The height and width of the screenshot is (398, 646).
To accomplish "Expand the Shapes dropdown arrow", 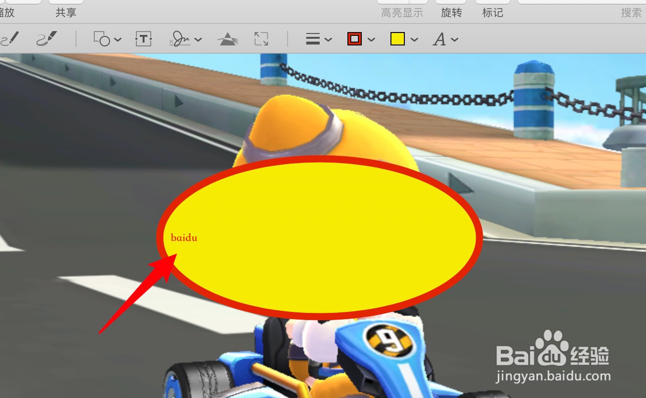I will point(118,40).
